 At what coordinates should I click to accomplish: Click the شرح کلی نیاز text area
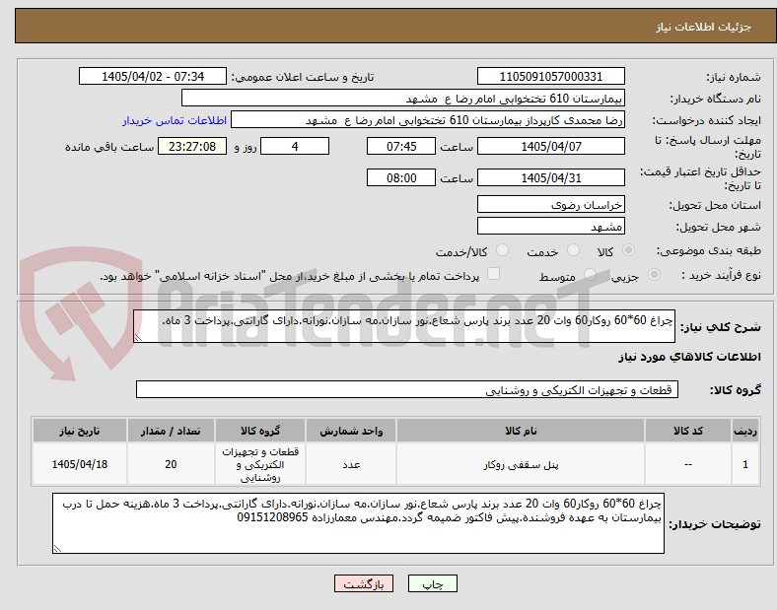tap(404, 326)
